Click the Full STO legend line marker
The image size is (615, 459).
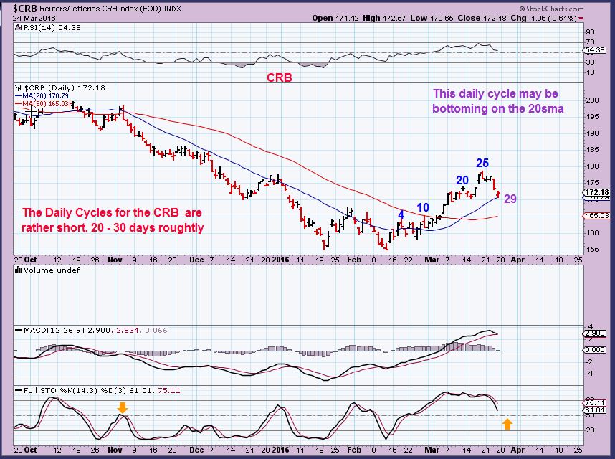tap(18, 391)
